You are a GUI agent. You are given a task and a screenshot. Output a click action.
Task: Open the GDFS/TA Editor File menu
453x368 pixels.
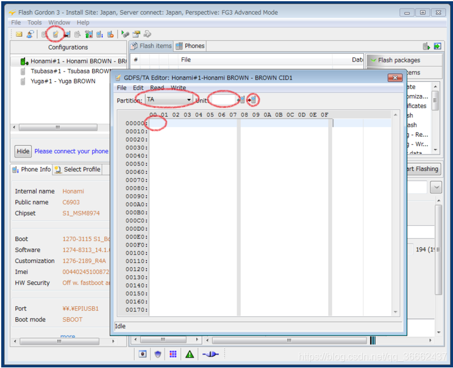click(121, 88)
